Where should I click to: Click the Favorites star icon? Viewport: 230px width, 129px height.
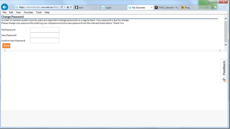(220, 7)
